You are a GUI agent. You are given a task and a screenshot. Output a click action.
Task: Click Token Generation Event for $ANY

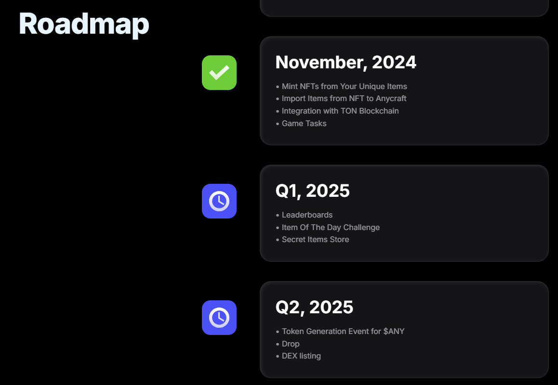(343, 332)
